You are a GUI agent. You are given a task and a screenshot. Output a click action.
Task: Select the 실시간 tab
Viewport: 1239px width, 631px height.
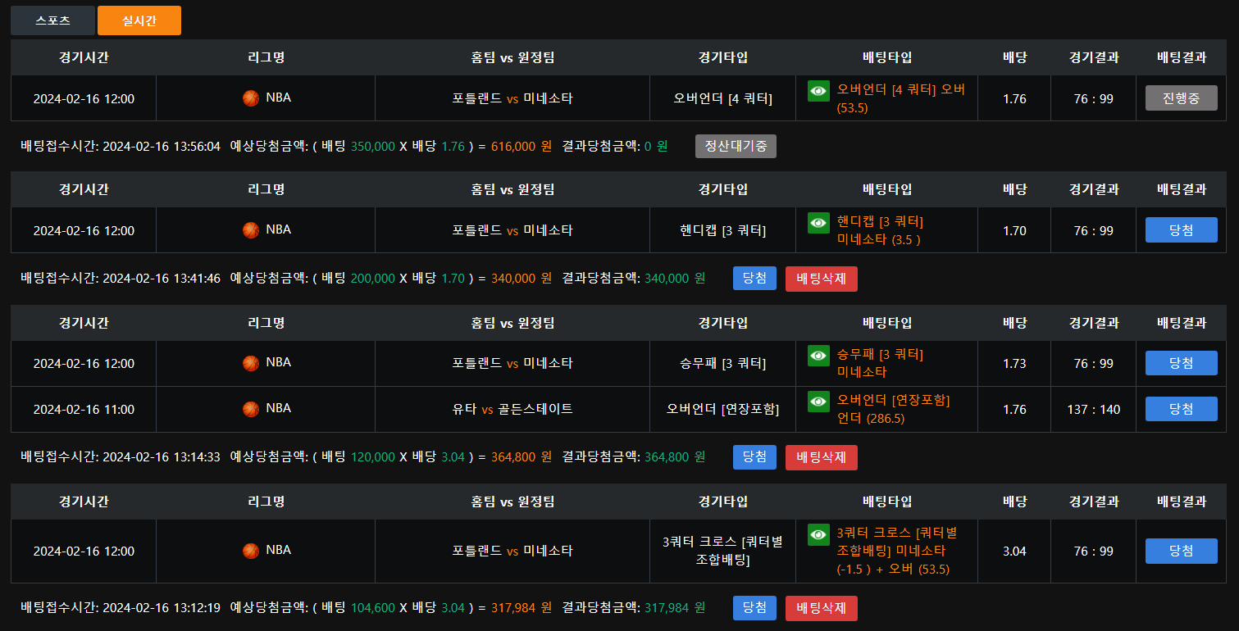coord(139,20)
